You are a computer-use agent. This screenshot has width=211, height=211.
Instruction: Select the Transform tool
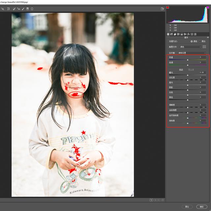coord(9,9)
